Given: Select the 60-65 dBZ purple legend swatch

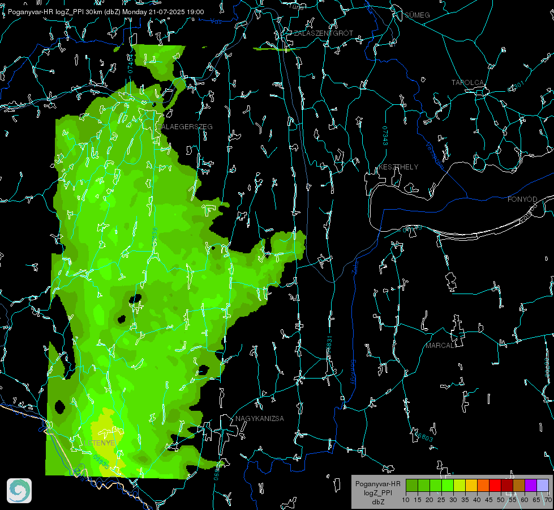Looking at the screenshot, I should coord(531,485).
